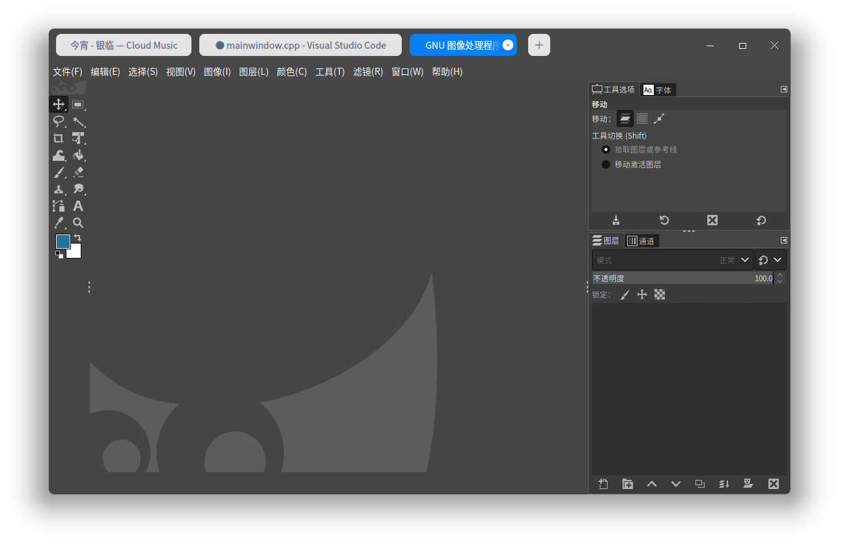Switch to the 工具选项 tab
The image size is (842, 547).
point(613,90)
